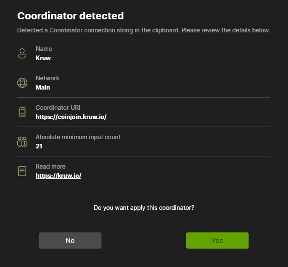Click the Coordinator detected heading
Screen dimensions: 288x267
(71, 16)
